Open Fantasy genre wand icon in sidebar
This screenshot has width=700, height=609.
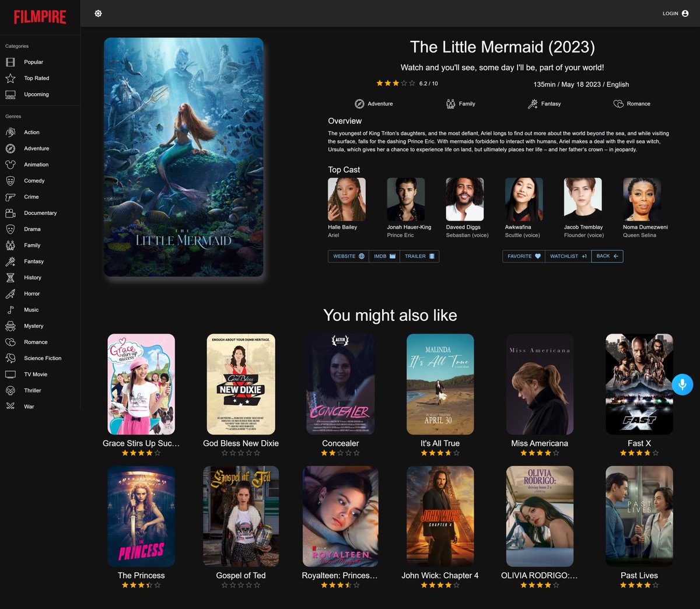tap(10, 261)
